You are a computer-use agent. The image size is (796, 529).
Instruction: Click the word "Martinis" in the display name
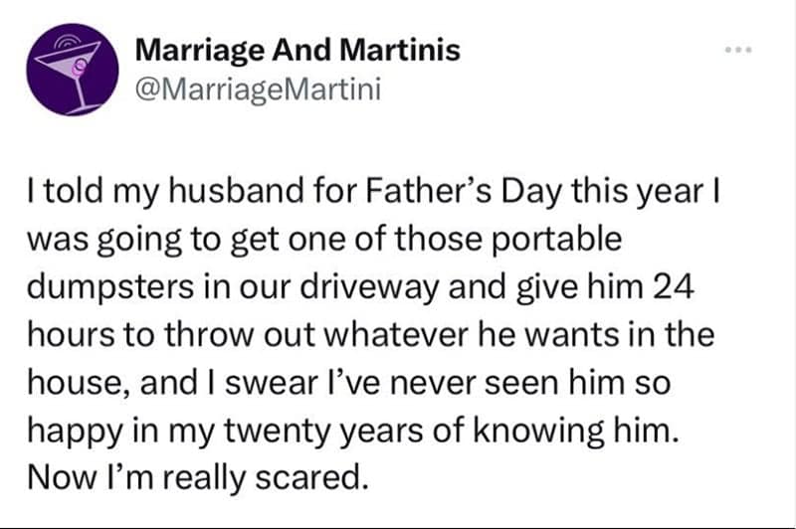click(406, 49)
